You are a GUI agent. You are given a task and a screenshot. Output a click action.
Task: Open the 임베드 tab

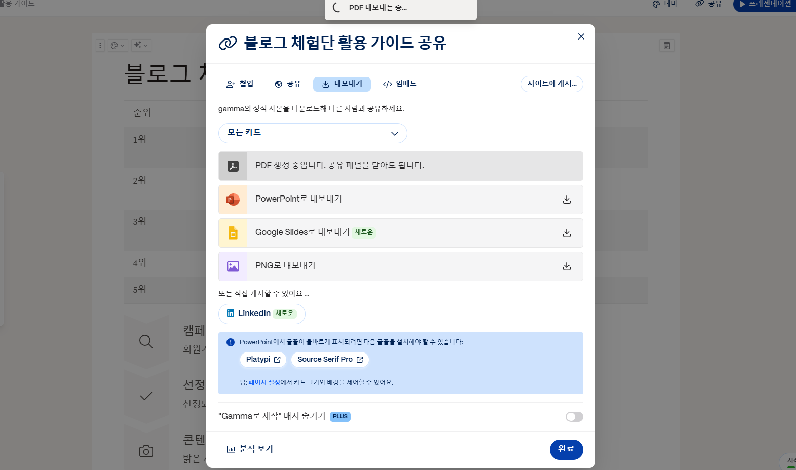click(400, 84)
